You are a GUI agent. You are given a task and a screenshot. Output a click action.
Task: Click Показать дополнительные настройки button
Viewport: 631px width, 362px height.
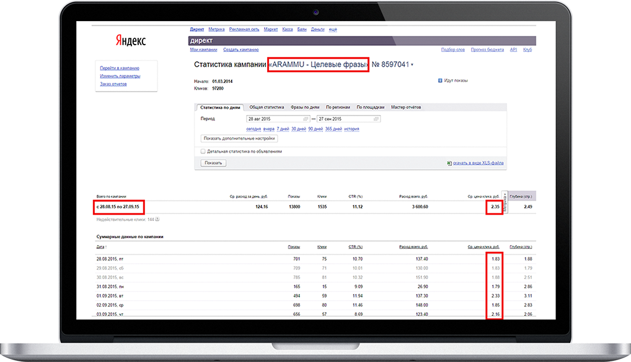tap(239, 139)
